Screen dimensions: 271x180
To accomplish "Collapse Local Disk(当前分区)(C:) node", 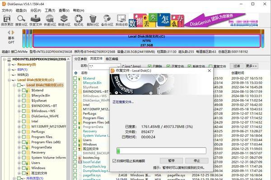I will pos(14,85).
